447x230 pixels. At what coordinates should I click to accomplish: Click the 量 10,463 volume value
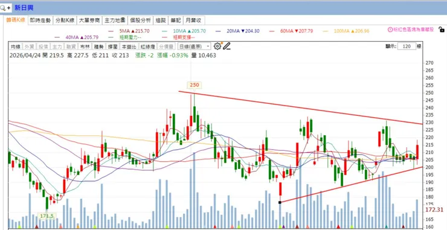click(x=204, y=56)
